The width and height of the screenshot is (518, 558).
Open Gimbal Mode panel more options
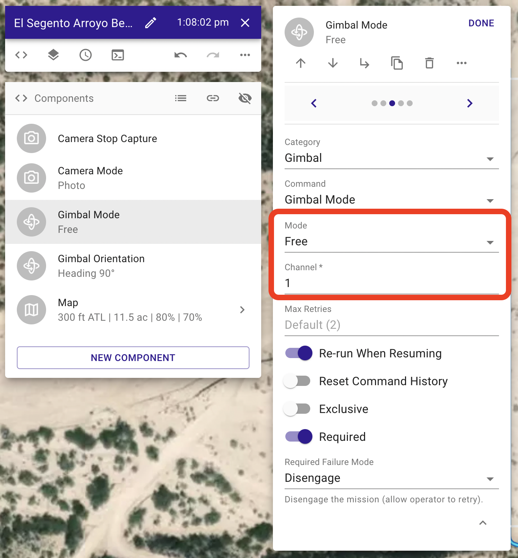coord(462,63)
